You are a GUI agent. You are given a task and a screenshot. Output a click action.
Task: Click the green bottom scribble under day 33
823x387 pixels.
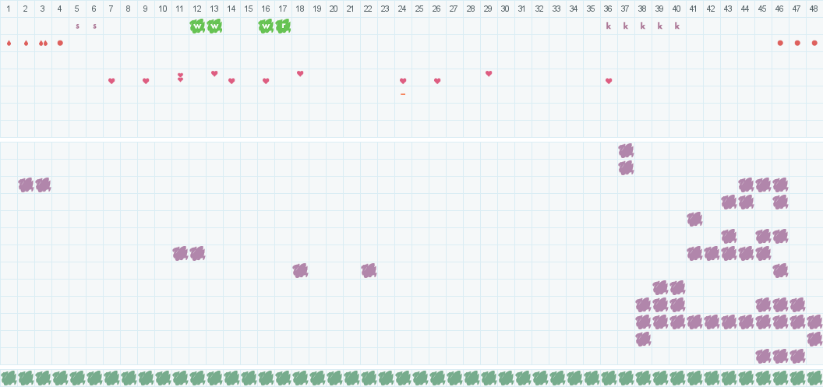click(557, 378)
